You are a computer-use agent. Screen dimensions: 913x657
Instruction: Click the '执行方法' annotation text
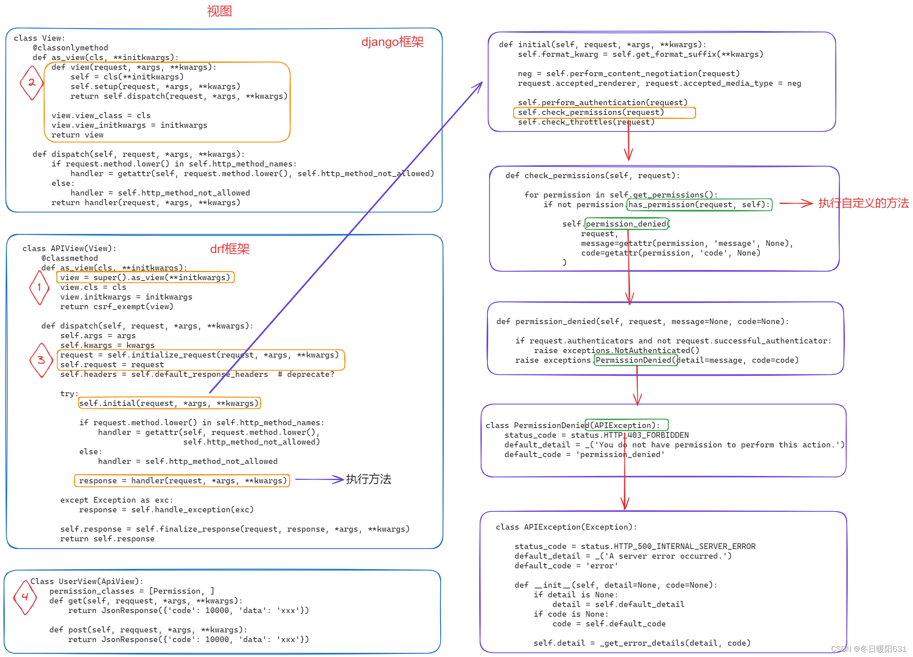point(368,479)
